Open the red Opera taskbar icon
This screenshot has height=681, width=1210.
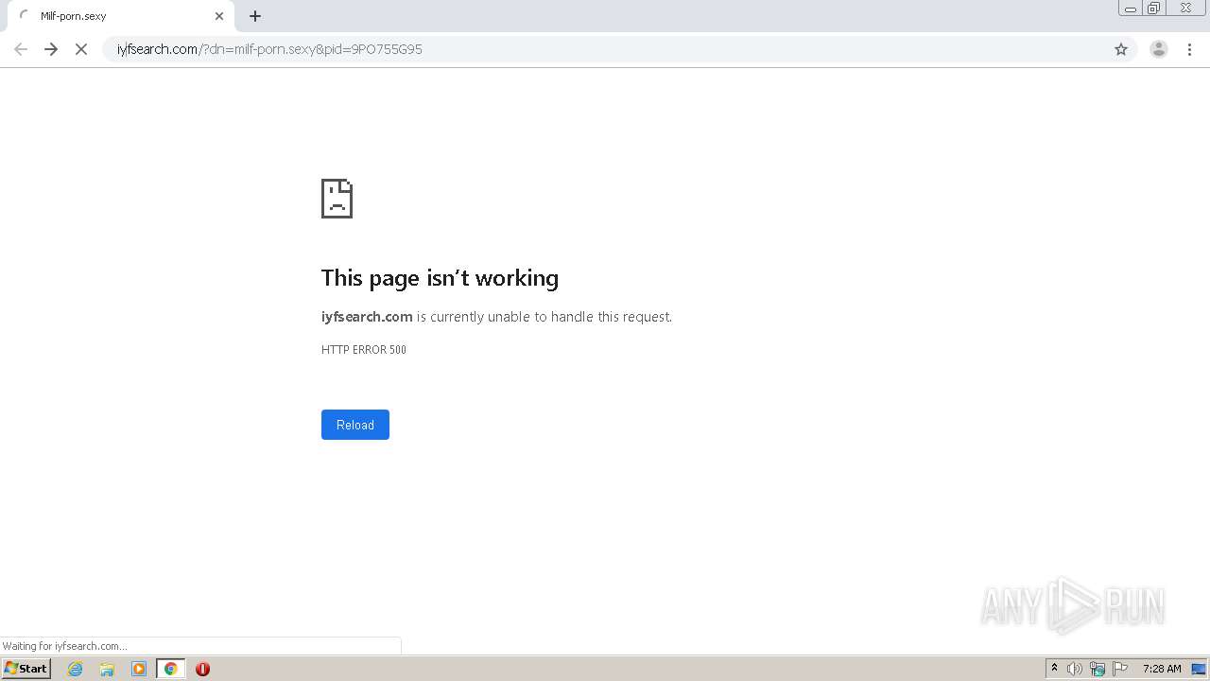point(202,669)
